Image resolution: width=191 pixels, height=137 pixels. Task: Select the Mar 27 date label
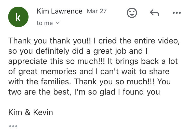(x=97, y=11)
